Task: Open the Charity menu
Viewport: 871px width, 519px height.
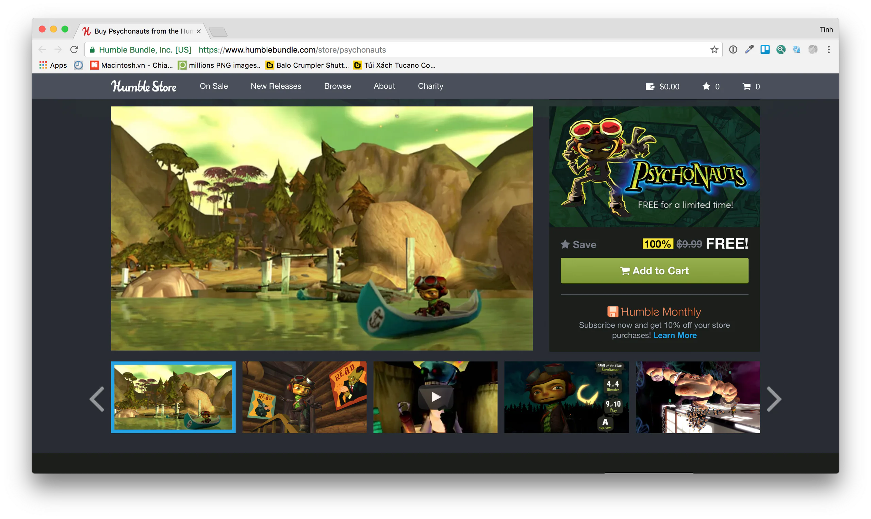Action: point(430,86)
